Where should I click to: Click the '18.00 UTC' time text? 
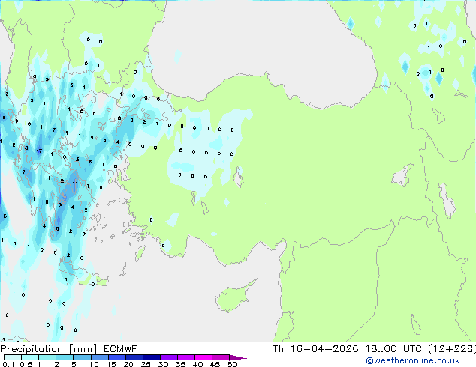393,349
